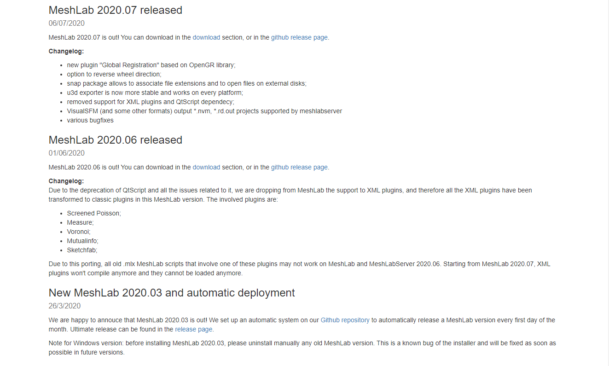The image size is (609, 366).
Task: Click the 26/3/2020 date text
Action: click(x=64, y=306)
